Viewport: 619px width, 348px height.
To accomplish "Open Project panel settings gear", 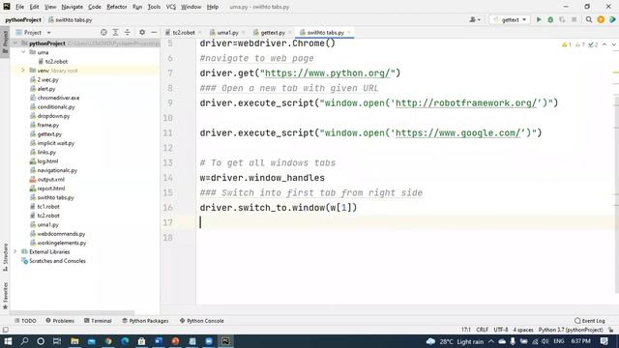I will (142, 32).
